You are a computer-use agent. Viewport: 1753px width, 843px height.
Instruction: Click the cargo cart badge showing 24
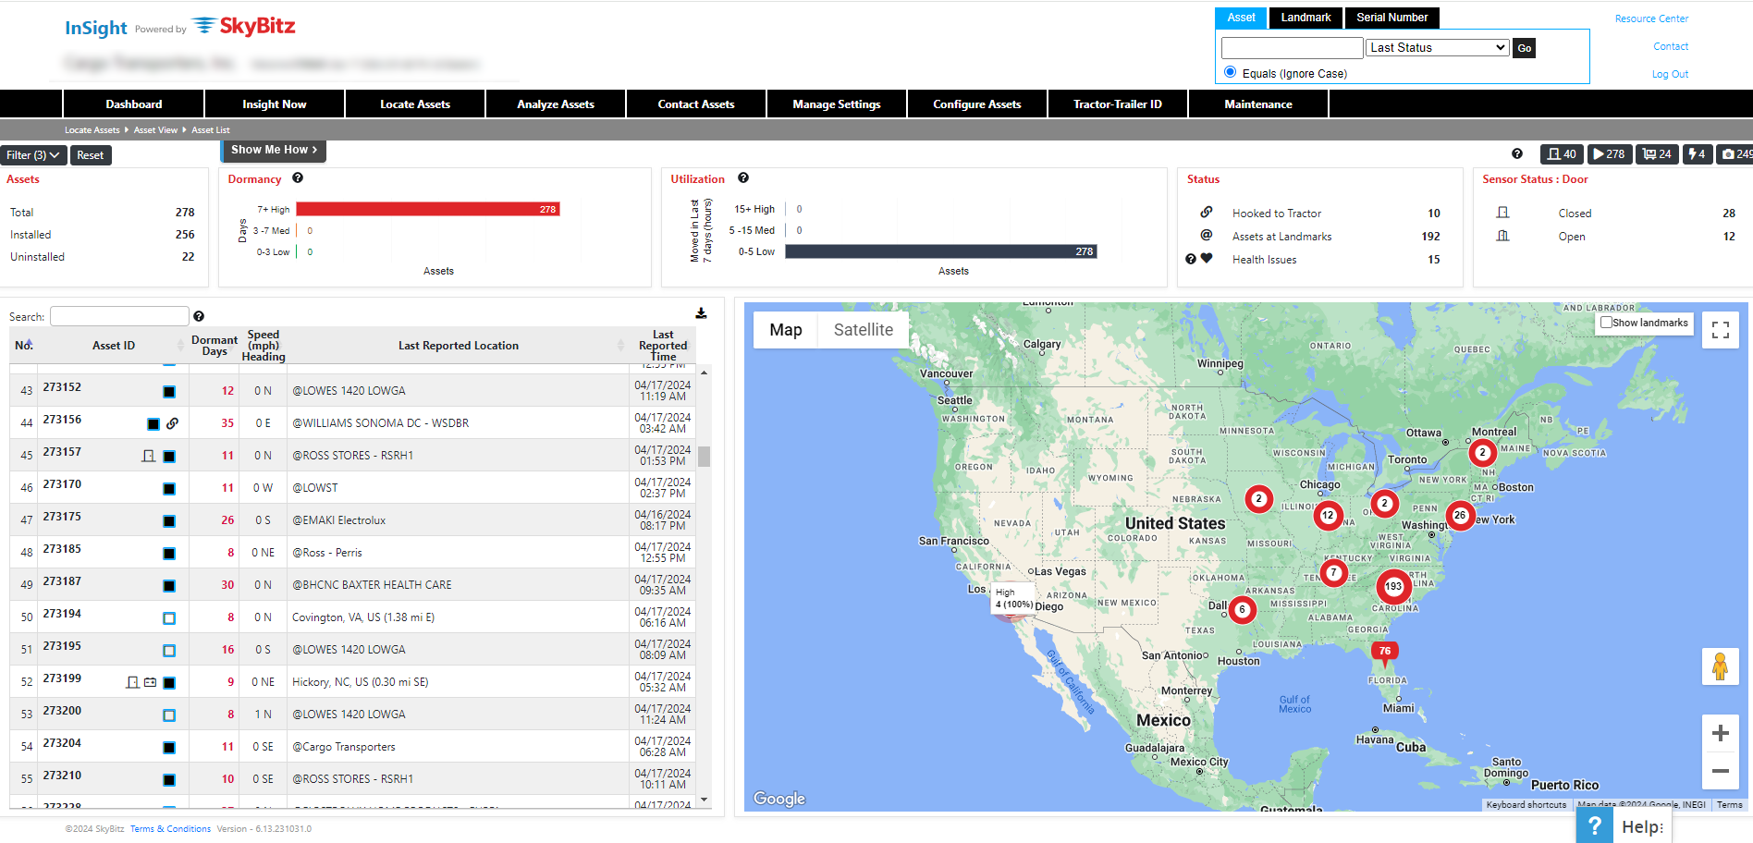pos(1657,154)
